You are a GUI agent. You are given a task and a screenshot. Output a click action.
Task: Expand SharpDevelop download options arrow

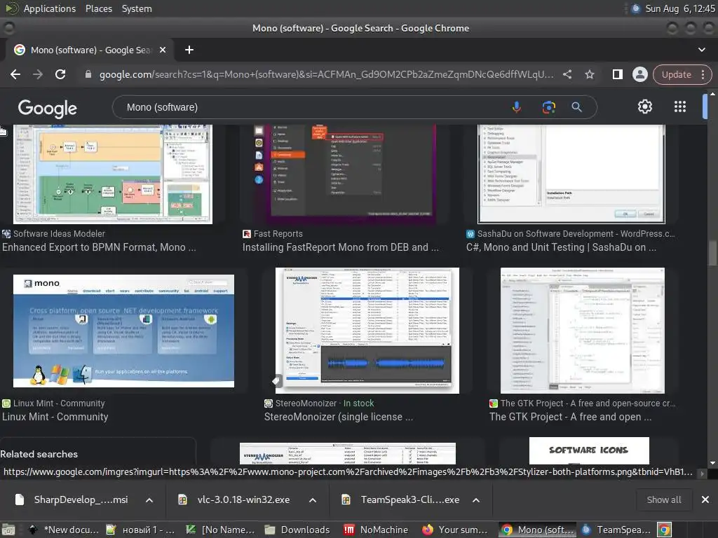pyautogui.click(x=149, y=500)
